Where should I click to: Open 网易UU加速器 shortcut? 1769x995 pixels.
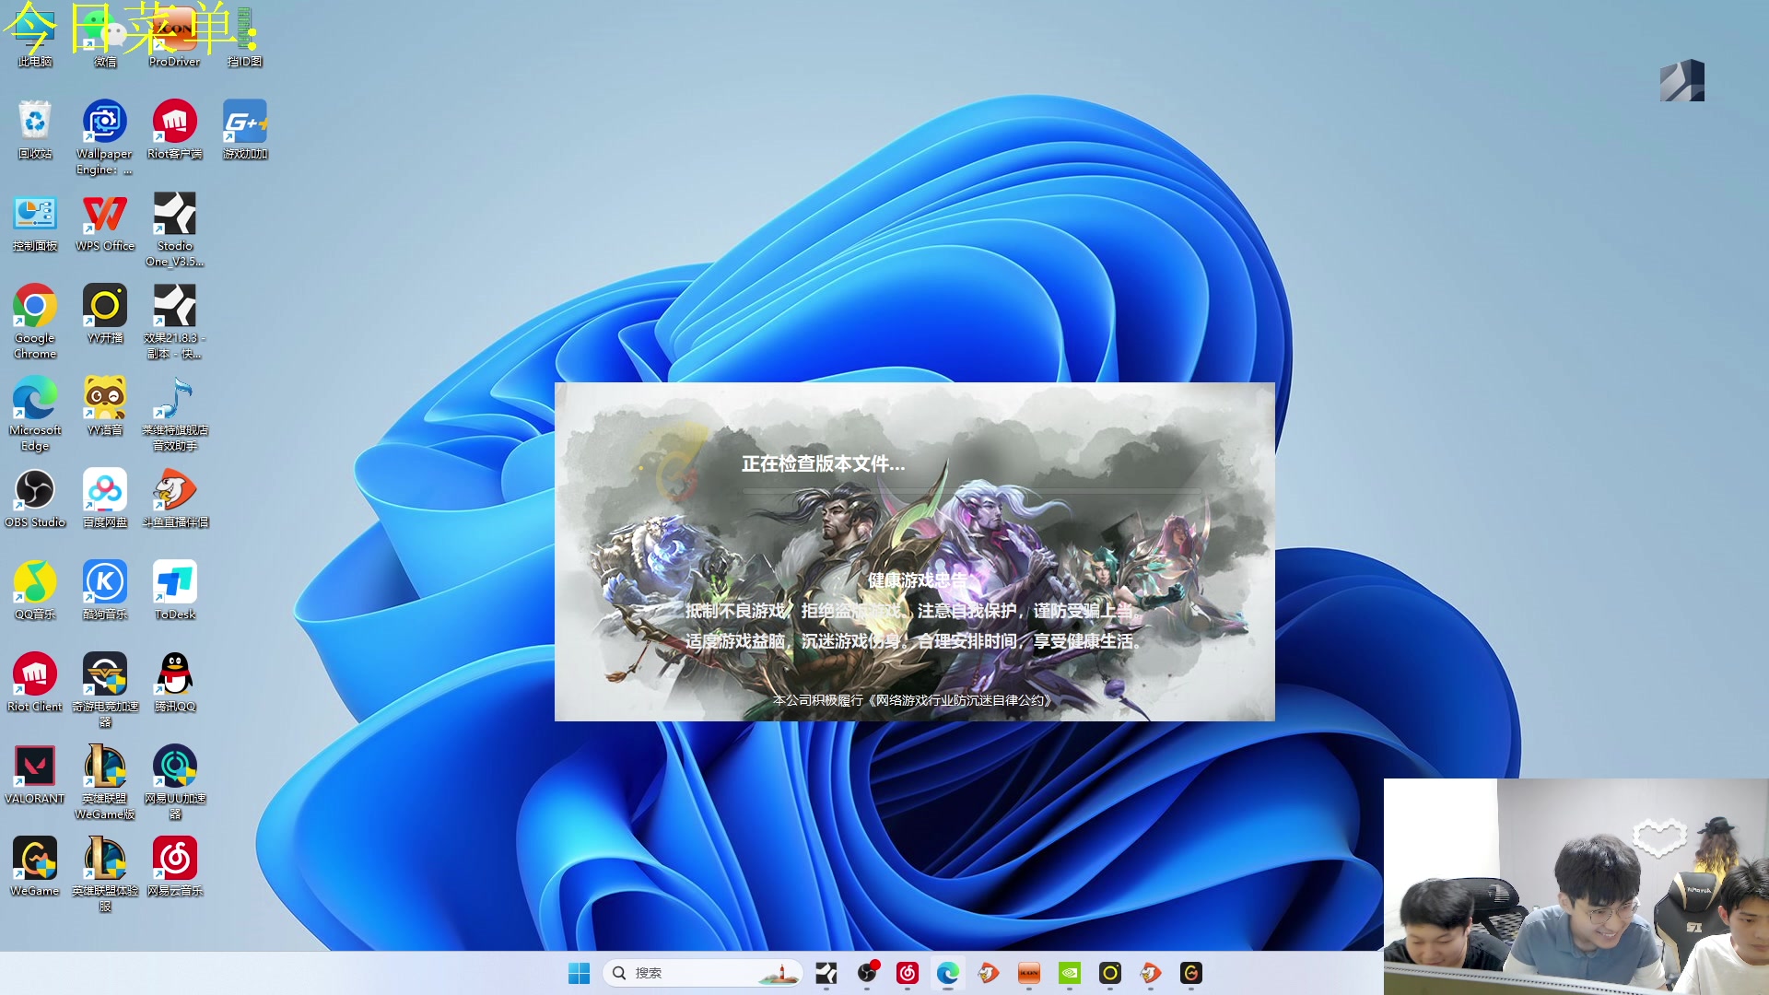(174, 781)
